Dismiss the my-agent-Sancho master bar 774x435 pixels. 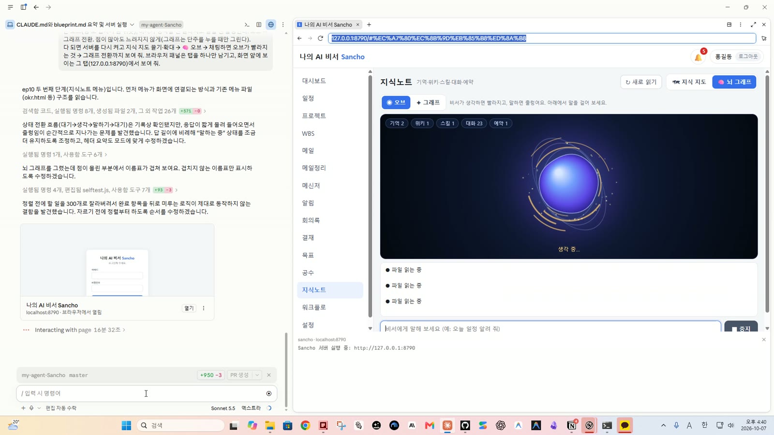tap(269, 375)
